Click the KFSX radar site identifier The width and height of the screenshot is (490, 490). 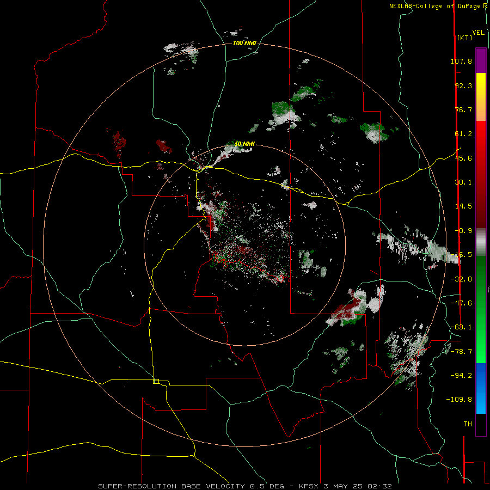coord(309,486)
